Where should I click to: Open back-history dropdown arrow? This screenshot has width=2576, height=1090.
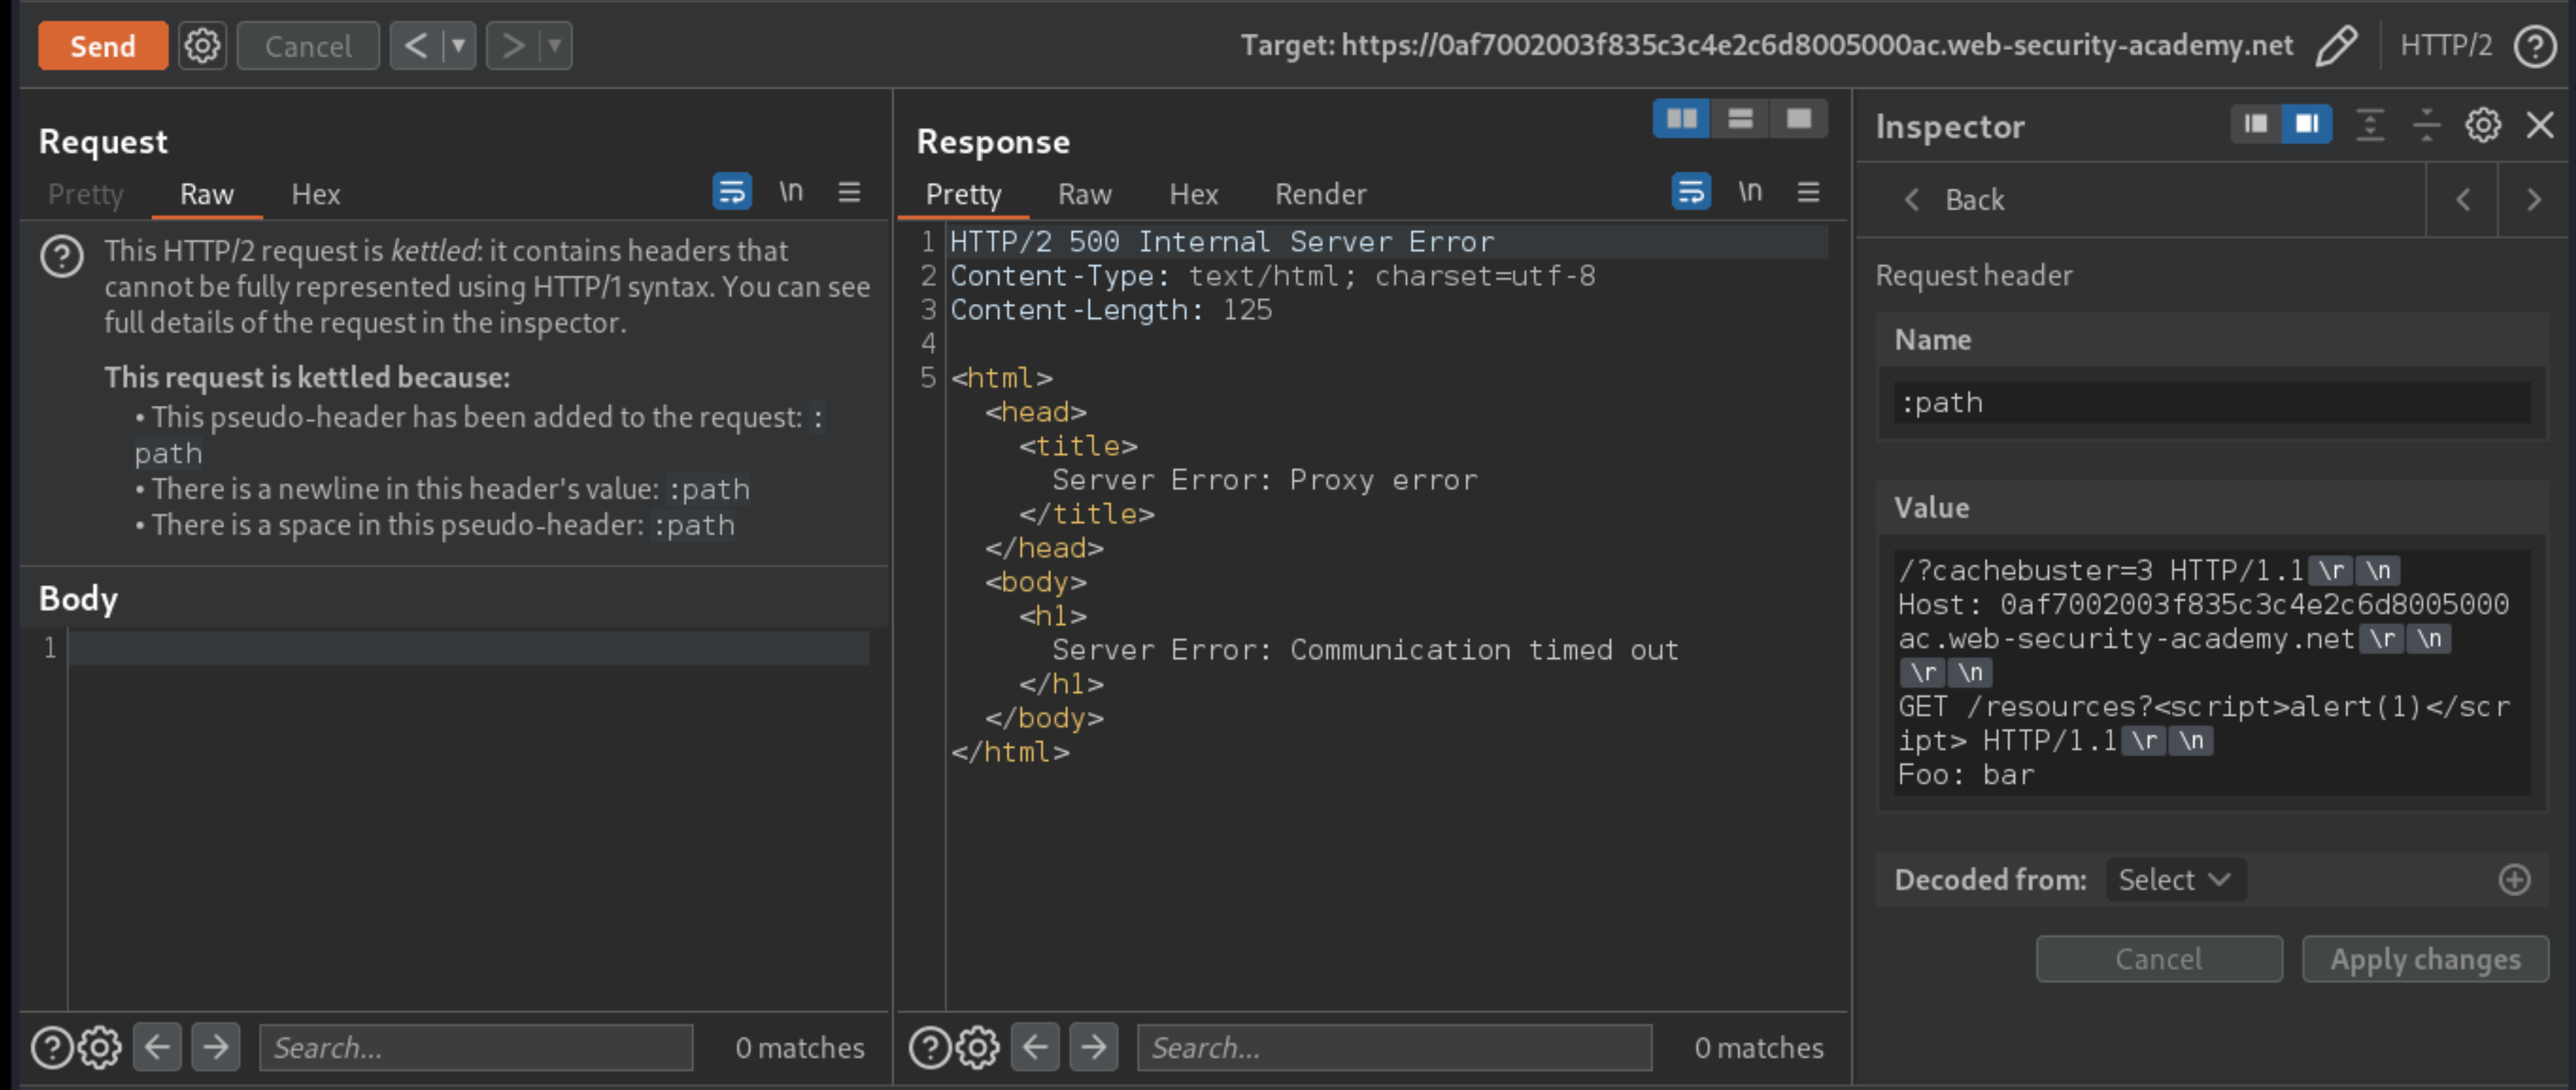pyautogui.click(x=459, y=46)
